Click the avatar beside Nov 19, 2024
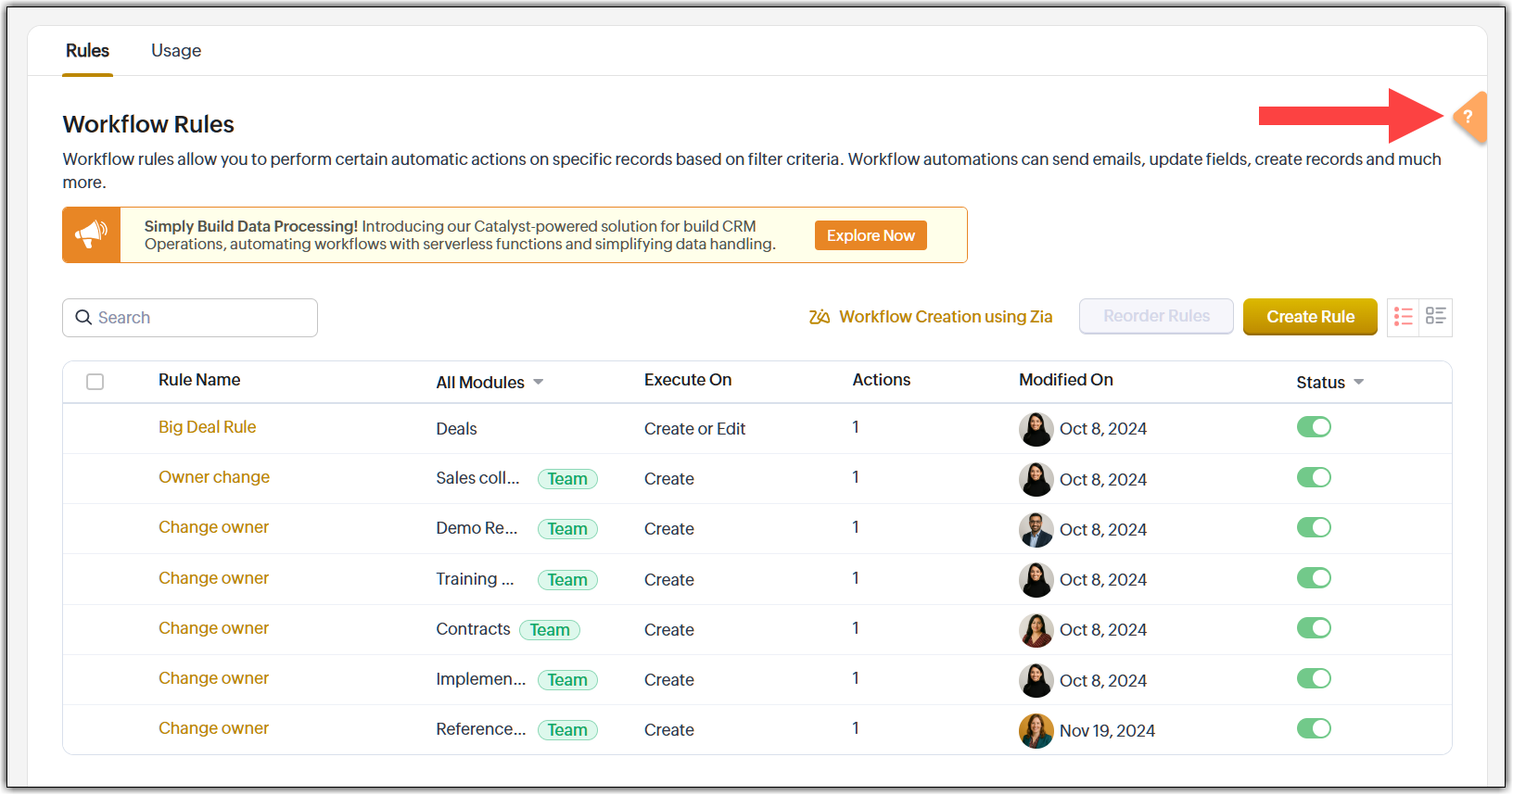Viewport: 1513px width, 795px height. pos(1036,730)
